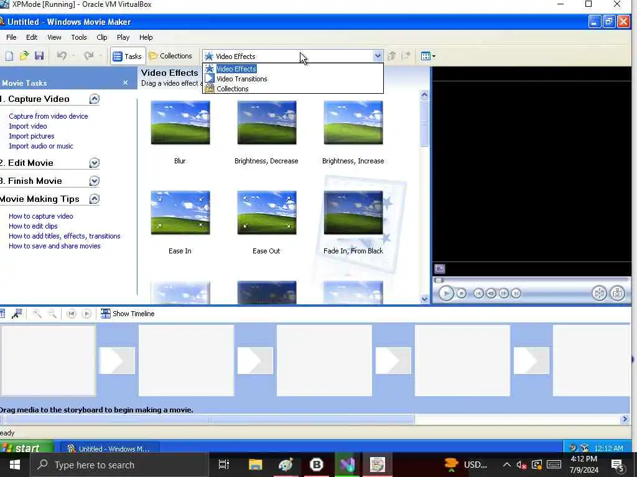The image size is (637, 477).
Task: Select the Brightness, Decrease effect thumbnail
Action: pyautogui.click(x=267, y=122)
